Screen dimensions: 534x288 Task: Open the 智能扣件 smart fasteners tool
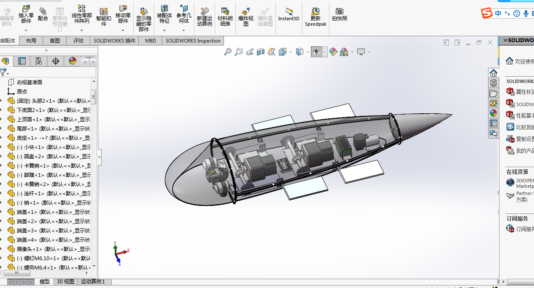104,16
